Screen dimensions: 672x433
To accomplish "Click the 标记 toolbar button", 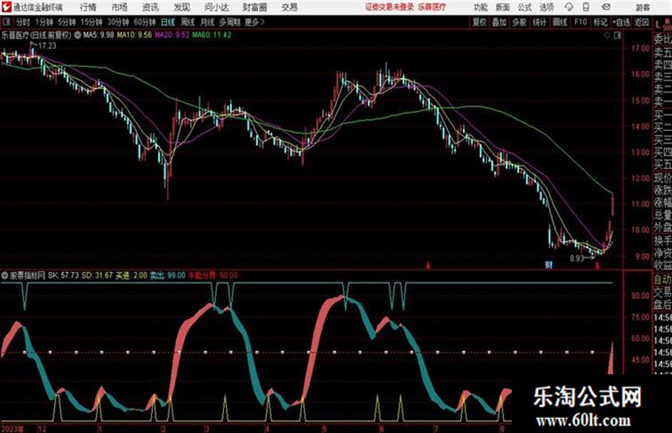I will [600, 22].
